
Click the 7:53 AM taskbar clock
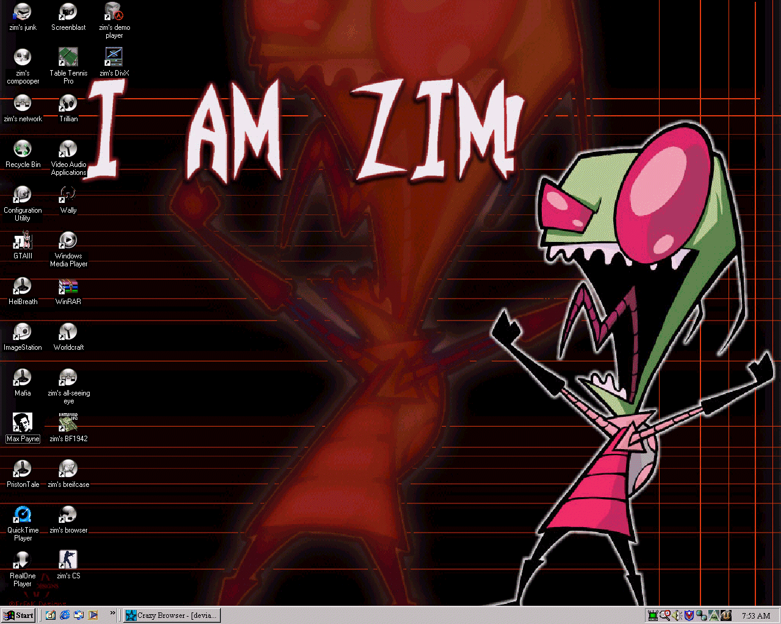click(756, 615)
